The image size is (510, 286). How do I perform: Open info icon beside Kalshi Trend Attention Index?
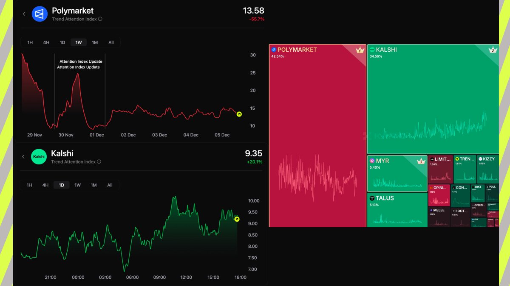pyautogui.click(x=99, y=162)
